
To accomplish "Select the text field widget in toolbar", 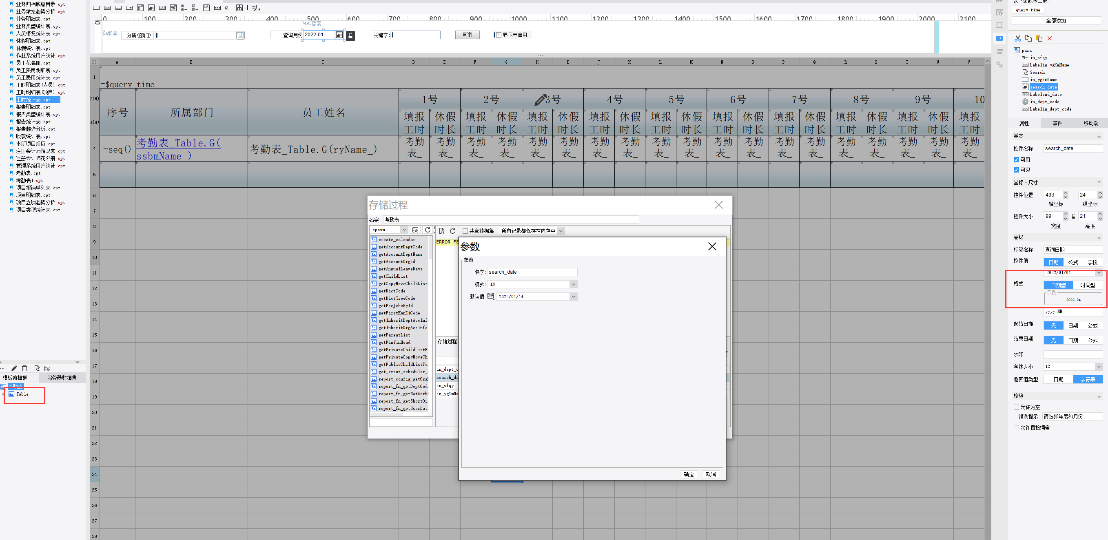I will point(96,8).
